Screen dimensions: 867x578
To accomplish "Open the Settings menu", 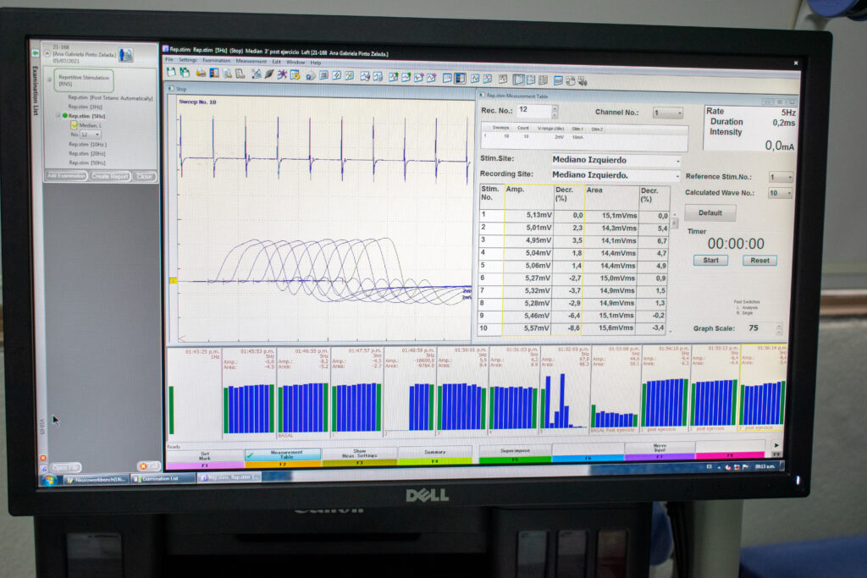I will tap(187, 61).
